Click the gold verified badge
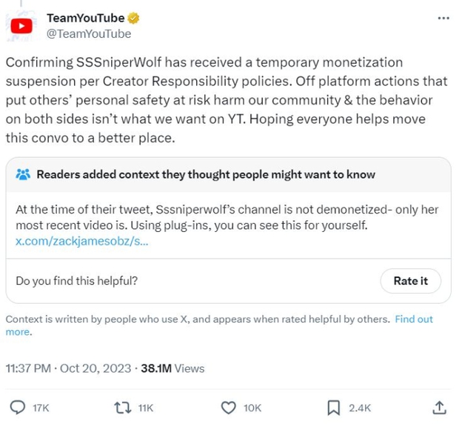Image resolution: width=459 pixels, height=424 pixels. (x=134, y=19)
